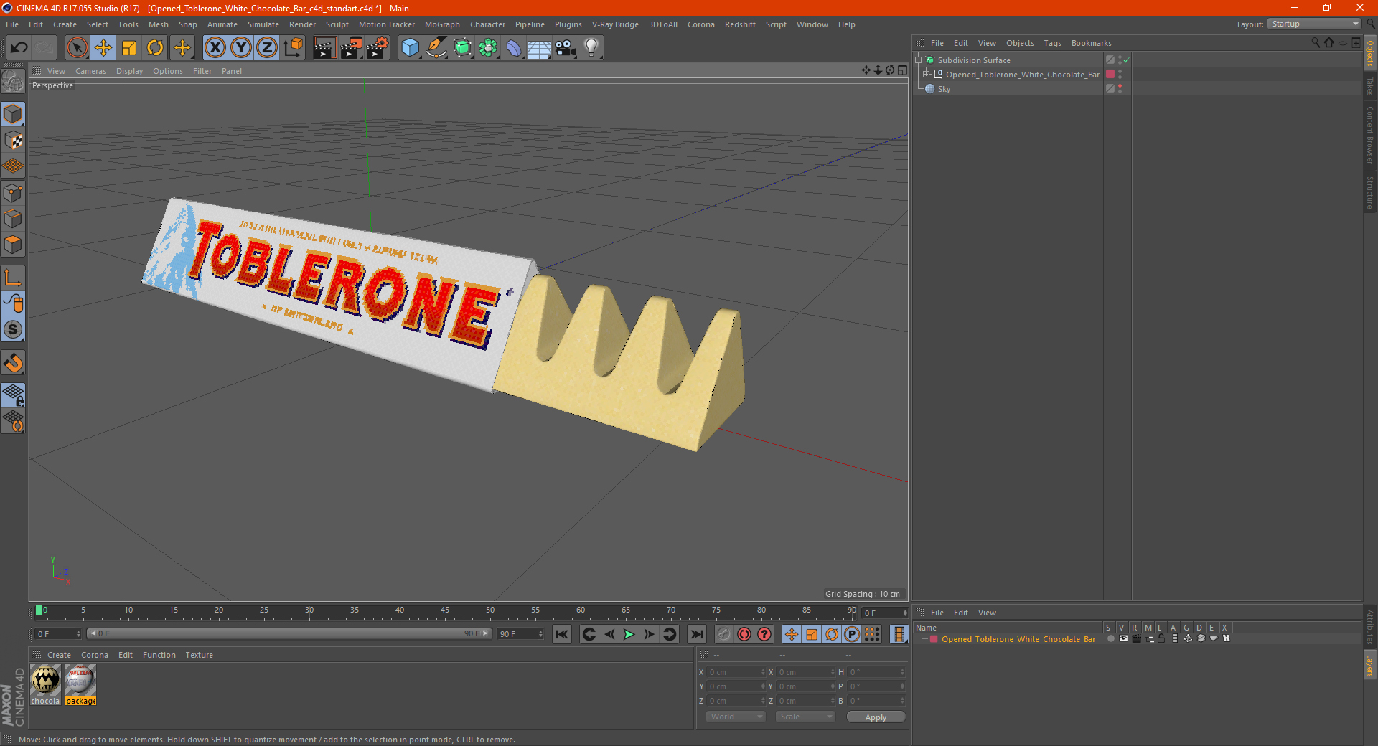The height and width of the screenshot is (746, 1378).
Task: Activate the Move tool in top toolbar
Action: [103, 48]
